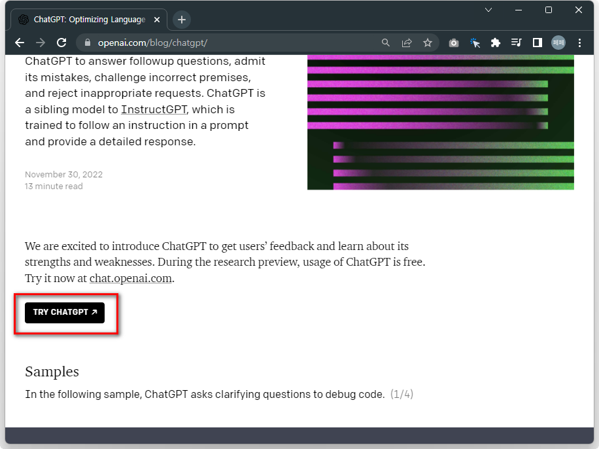This screenshot has height=449, width=599.
Task: Open Chrome three-dot menu
Action: click(579, 43)
